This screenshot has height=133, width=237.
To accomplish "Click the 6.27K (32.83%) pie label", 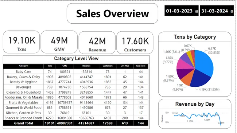I will (x=214, y=51).
